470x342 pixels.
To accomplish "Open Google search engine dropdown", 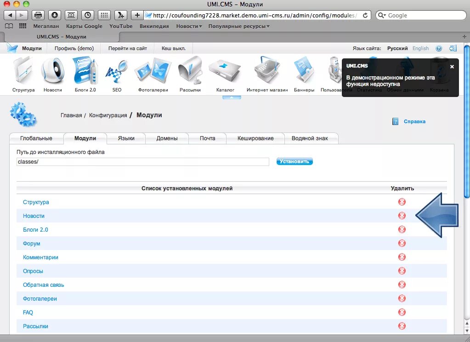I will 382,15.
